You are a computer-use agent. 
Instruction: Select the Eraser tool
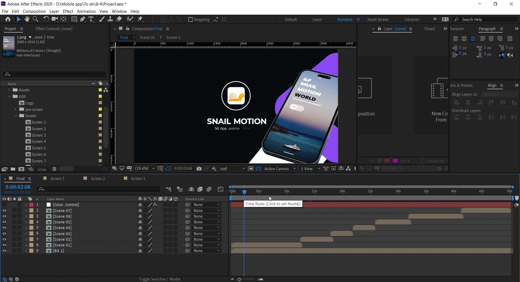click(119, 19)
